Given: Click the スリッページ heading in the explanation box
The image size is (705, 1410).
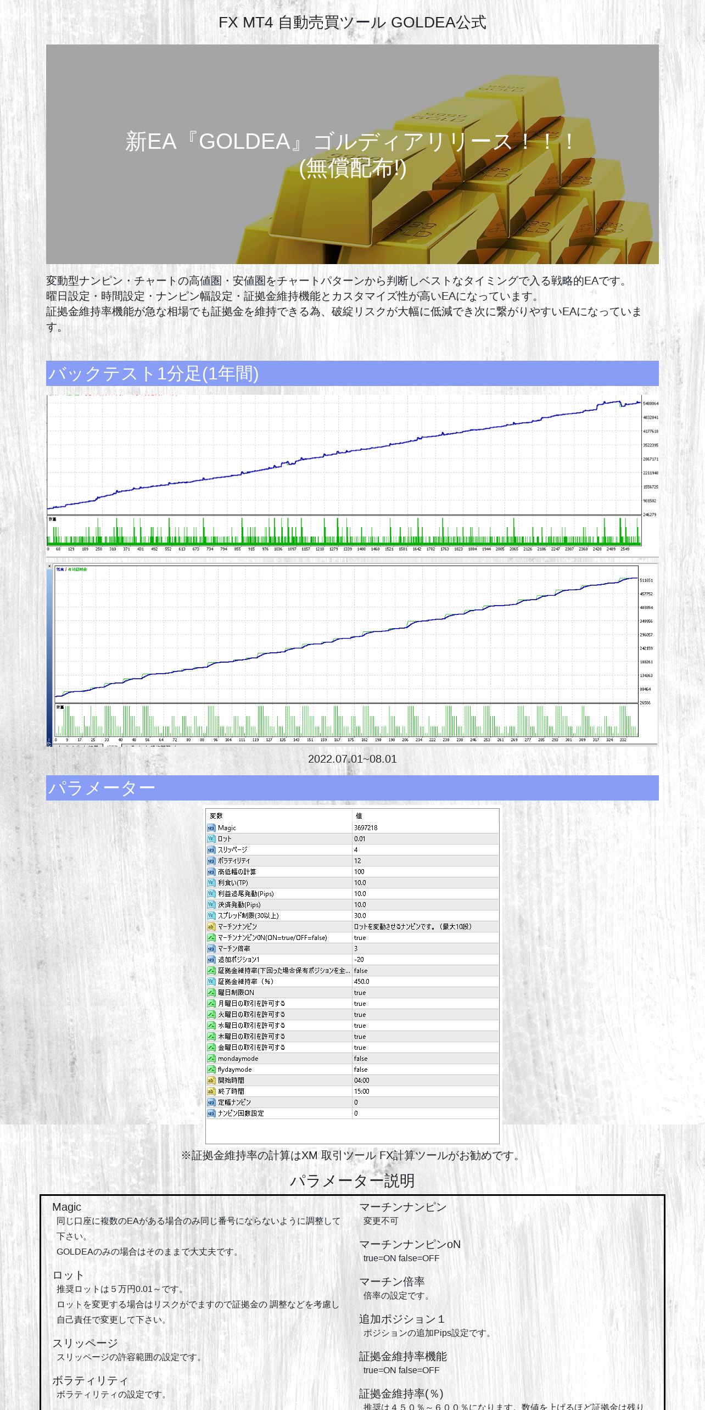Looking at the screenshot, I should pyautogui.click(x=85, y=1343).
